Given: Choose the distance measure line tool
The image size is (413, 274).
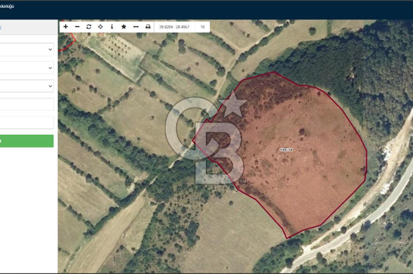Looking at the screenshot, I should (x=135, y=27).
